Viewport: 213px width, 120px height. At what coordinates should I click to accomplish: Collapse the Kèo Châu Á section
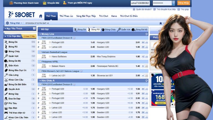[40, 81]
